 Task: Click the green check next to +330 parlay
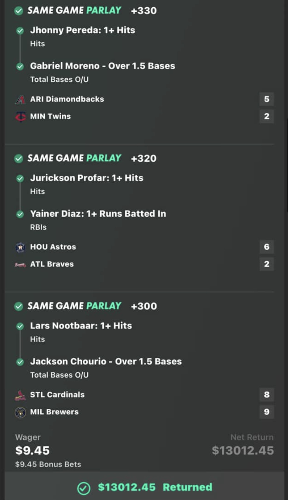pyautogui.click(x=19, y=11)
